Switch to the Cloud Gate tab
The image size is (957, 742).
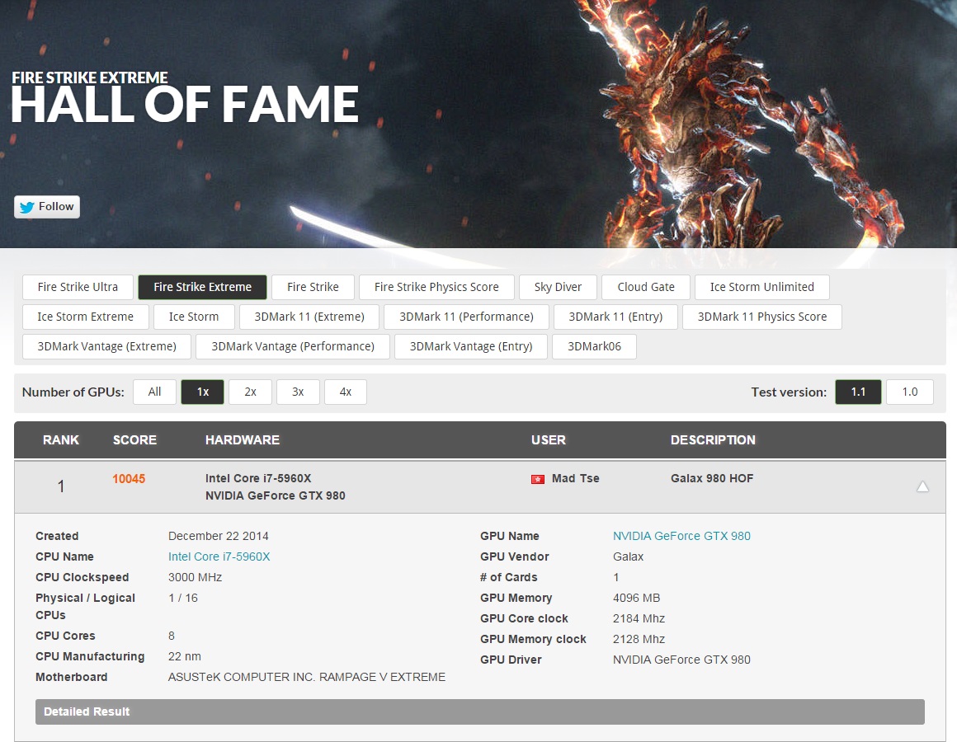coord(646,287)
